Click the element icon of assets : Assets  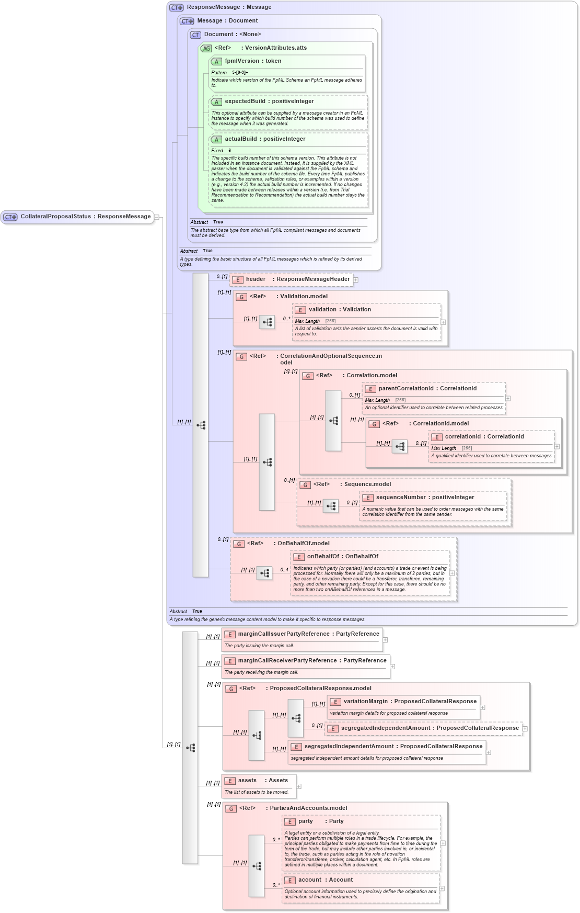tap(230, 781)
